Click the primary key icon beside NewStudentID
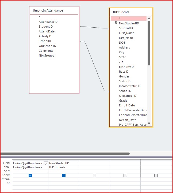 click(116, 23)
